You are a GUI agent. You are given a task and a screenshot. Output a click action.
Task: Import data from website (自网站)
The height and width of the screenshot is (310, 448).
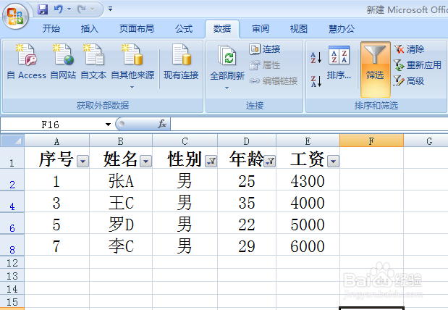(x=63, y=62)
